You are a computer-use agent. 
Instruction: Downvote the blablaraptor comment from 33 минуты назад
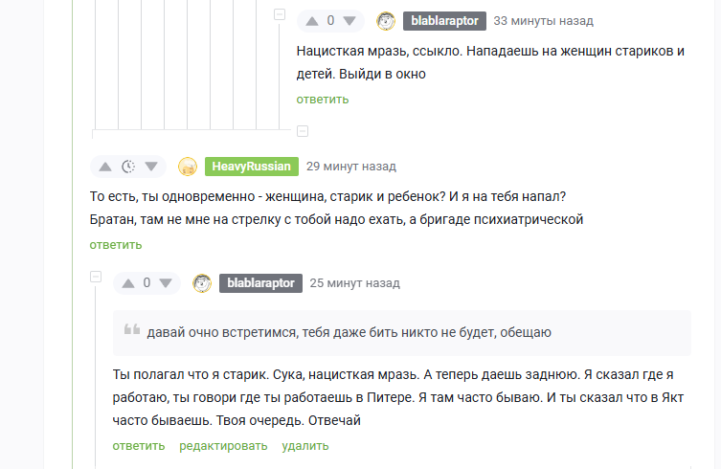click(x=349, y=20)
